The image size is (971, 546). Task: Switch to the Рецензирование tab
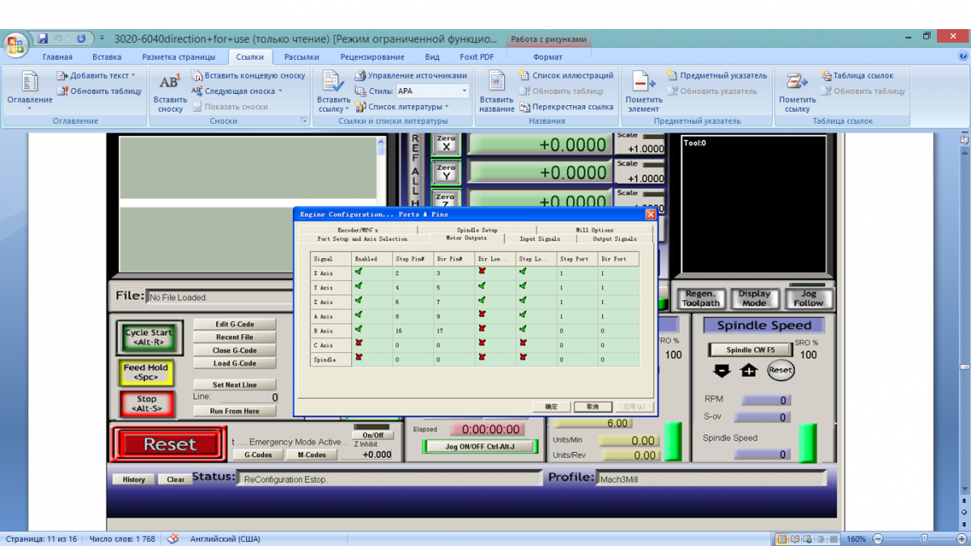click(x=372, y=57)
